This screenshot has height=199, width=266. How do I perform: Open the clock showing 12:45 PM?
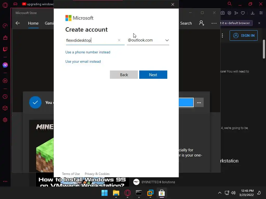[246, 193]
